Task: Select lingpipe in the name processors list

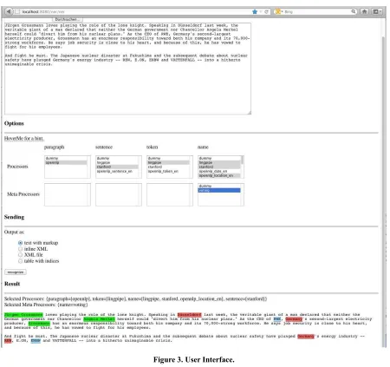Action: click(219, 162)
